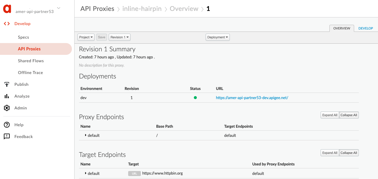This screenshot has height=179, width=378.
Task: Click the Help question mark icon
Action: [x=7, y=125]
